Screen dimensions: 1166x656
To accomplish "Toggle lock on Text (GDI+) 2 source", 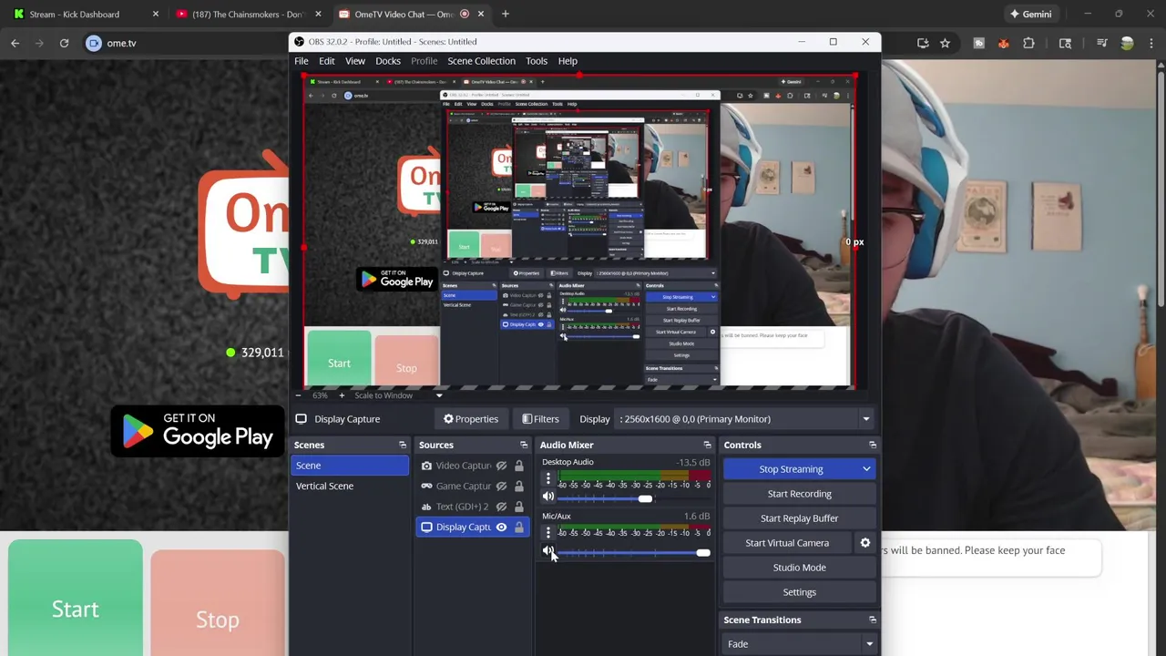I will [x=518, y=507].
